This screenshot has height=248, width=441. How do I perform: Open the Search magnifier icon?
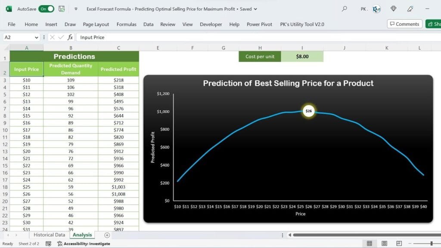[344, 9]
